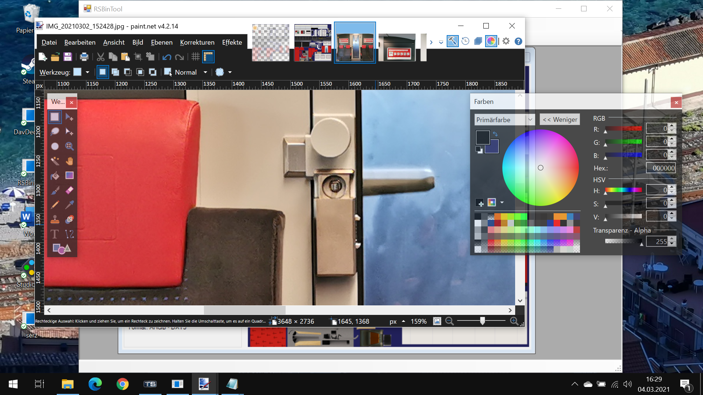
Task: Toggle the Colors window button
Action: click(x=491, y=41)
